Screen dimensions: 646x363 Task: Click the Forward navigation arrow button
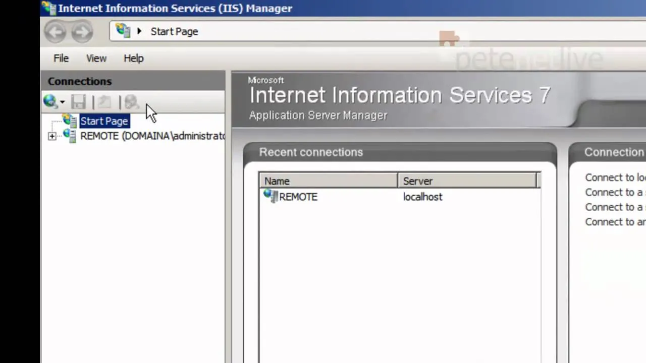pos(82,32)
